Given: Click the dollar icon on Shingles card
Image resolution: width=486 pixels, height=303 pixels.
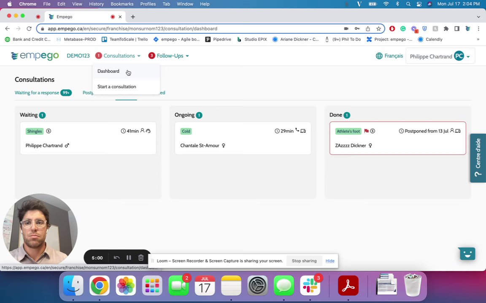Looking at the screenshot, I should [49, 131].
